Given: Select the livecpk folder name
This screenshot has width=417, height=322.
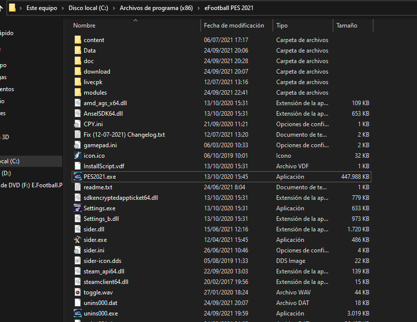Looking at the screenshot, I should [x=93, y=82].
